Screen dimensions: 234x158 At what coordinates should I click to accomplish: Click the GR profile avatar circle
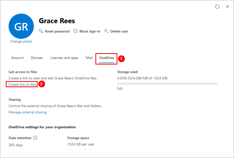point(21,26)
